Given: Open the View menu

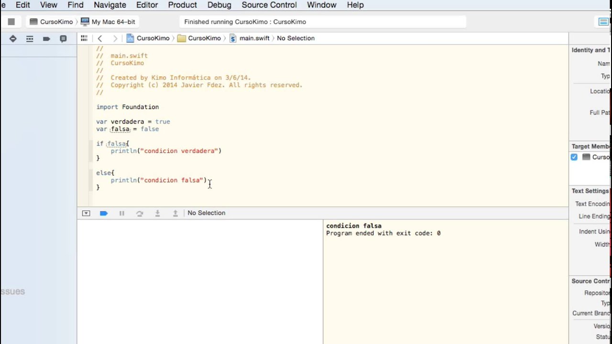Looking at the screenshot, I should pos(48,5).
